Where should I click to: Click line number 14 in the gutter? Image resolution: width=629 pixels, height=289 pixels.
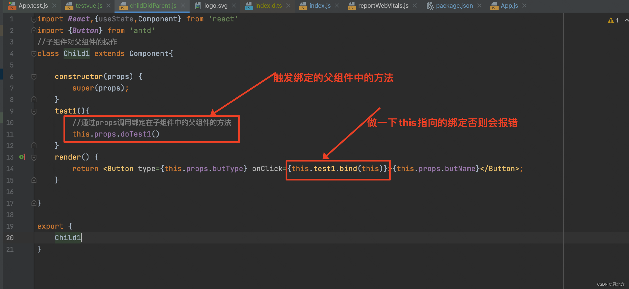pyautogui.click(x=10, y=169)
